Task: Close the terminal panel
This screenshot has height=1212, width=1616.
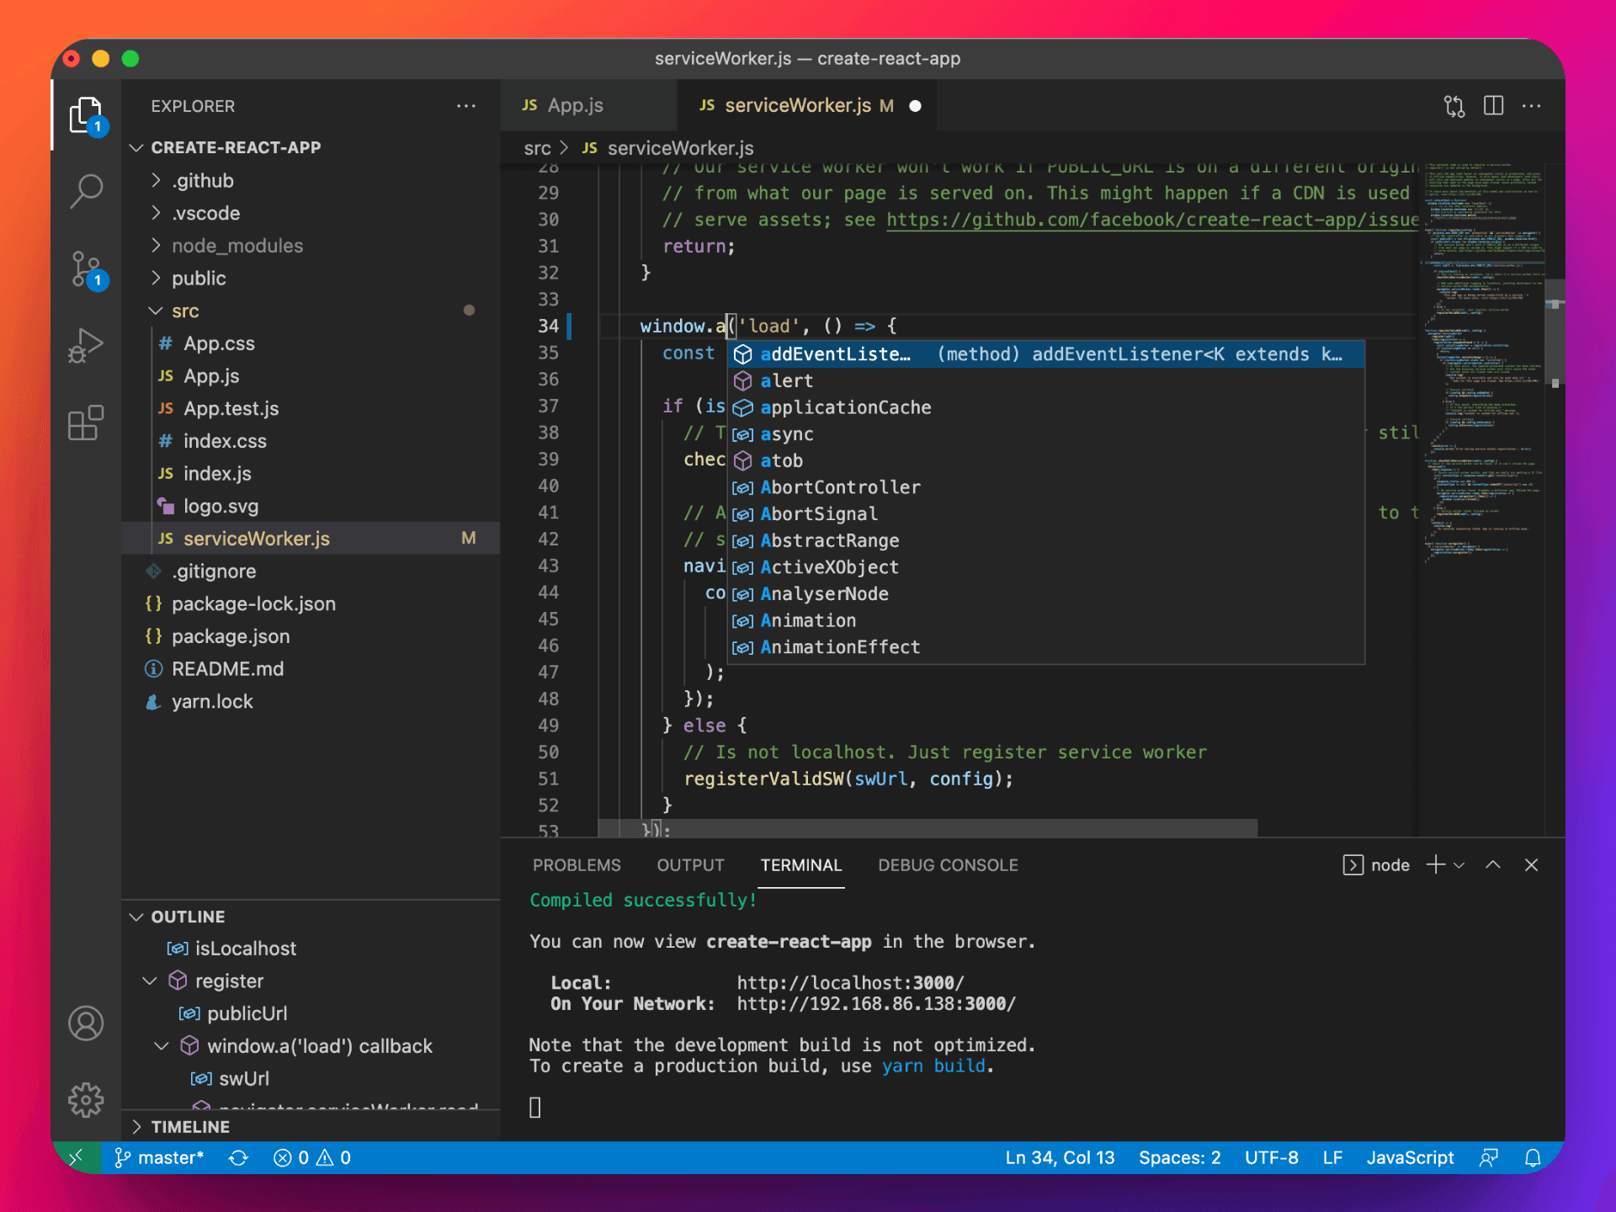Action: (x=1532, y=865)
